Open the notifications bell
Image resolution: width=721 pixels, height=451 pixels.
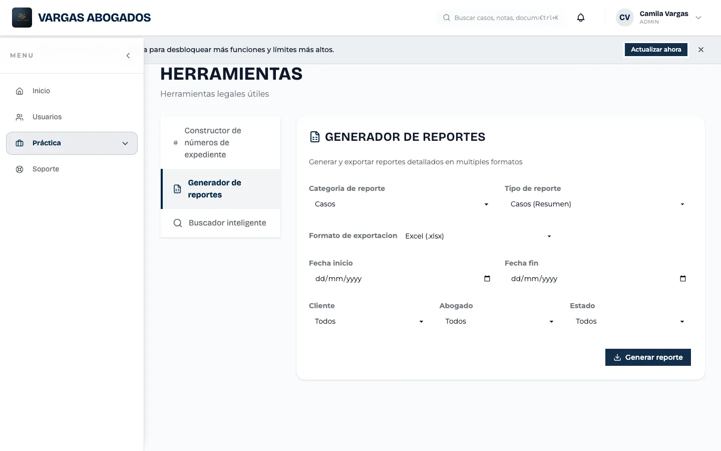(581, 18)
